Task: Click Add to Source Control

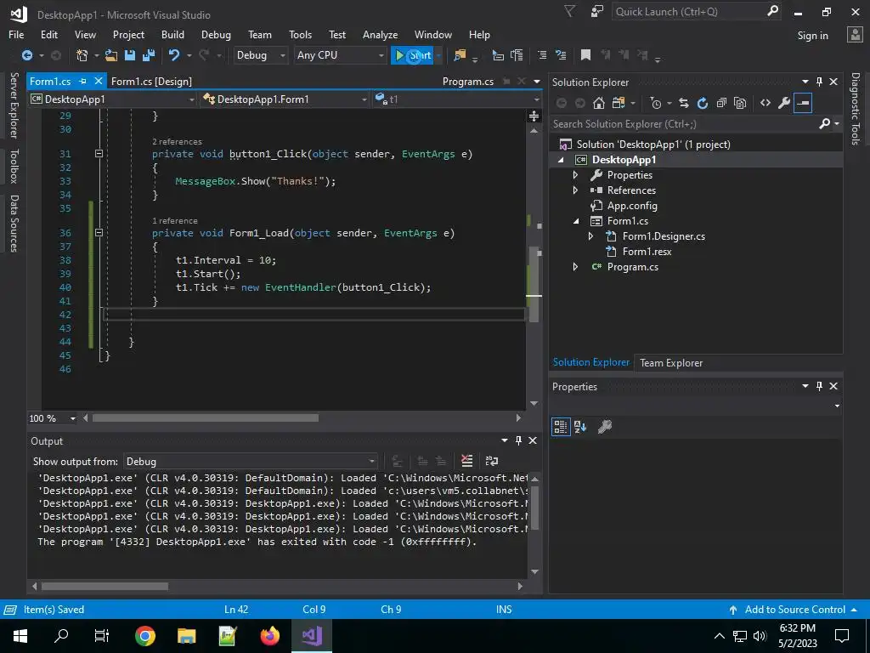Action: point(794,609)
